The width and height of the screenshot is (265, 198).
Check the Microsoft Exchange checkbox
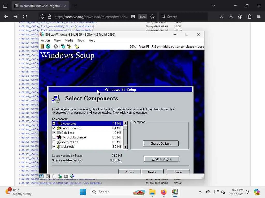click(54, 137)
